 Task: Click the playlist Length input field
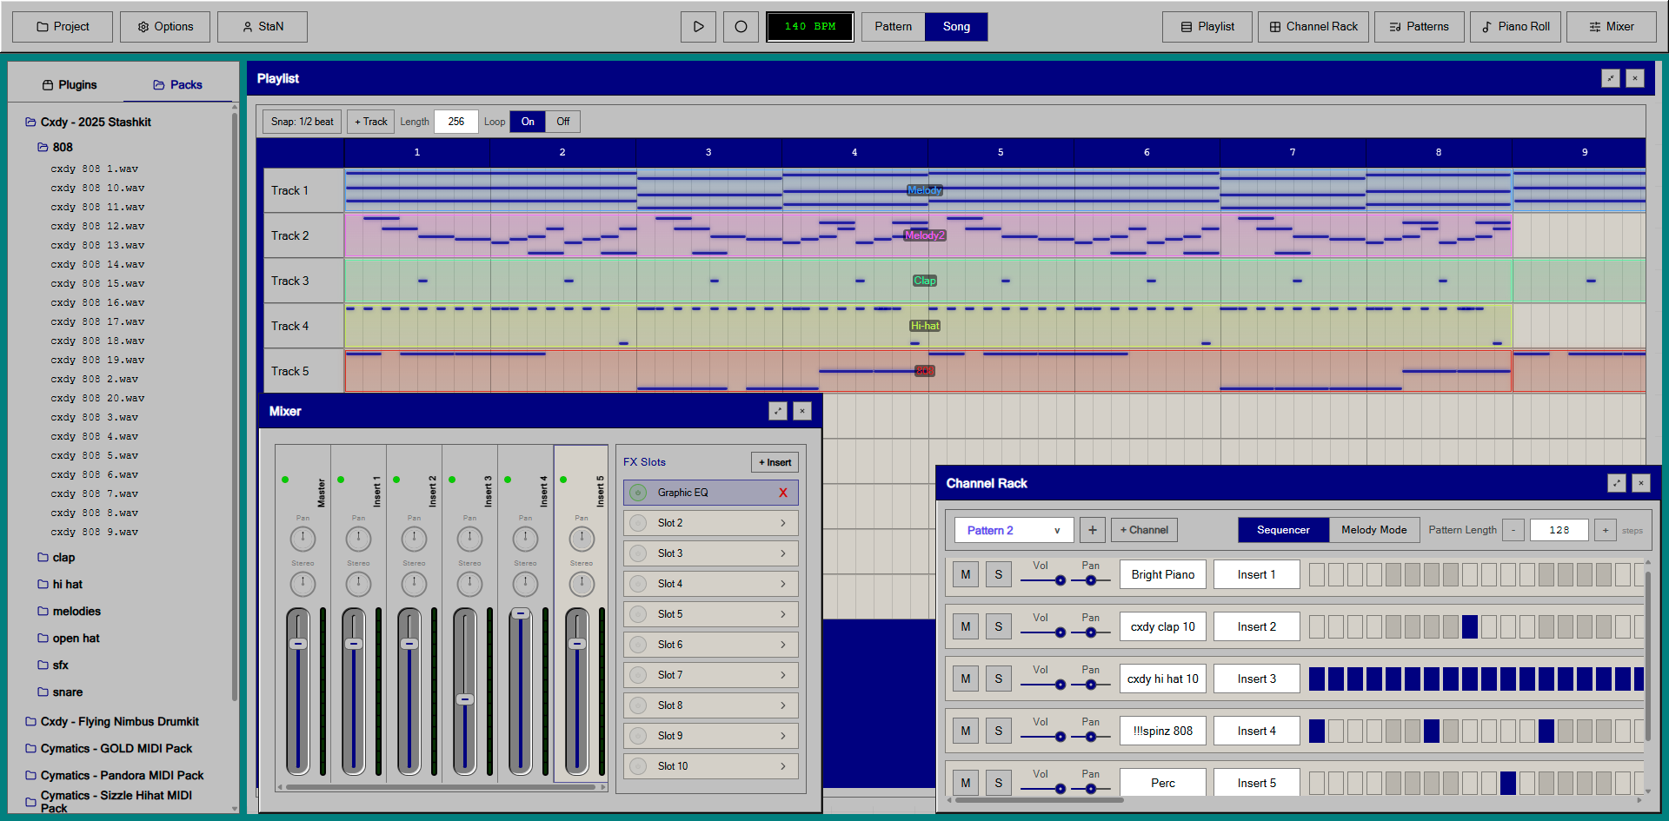tap(456, 122)
